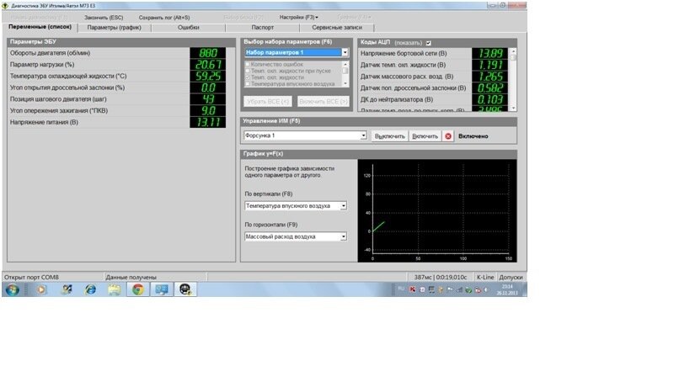690x387 pixels.
Task: Select the Напряжение питания (В) row
Action: tap(118, 122)
